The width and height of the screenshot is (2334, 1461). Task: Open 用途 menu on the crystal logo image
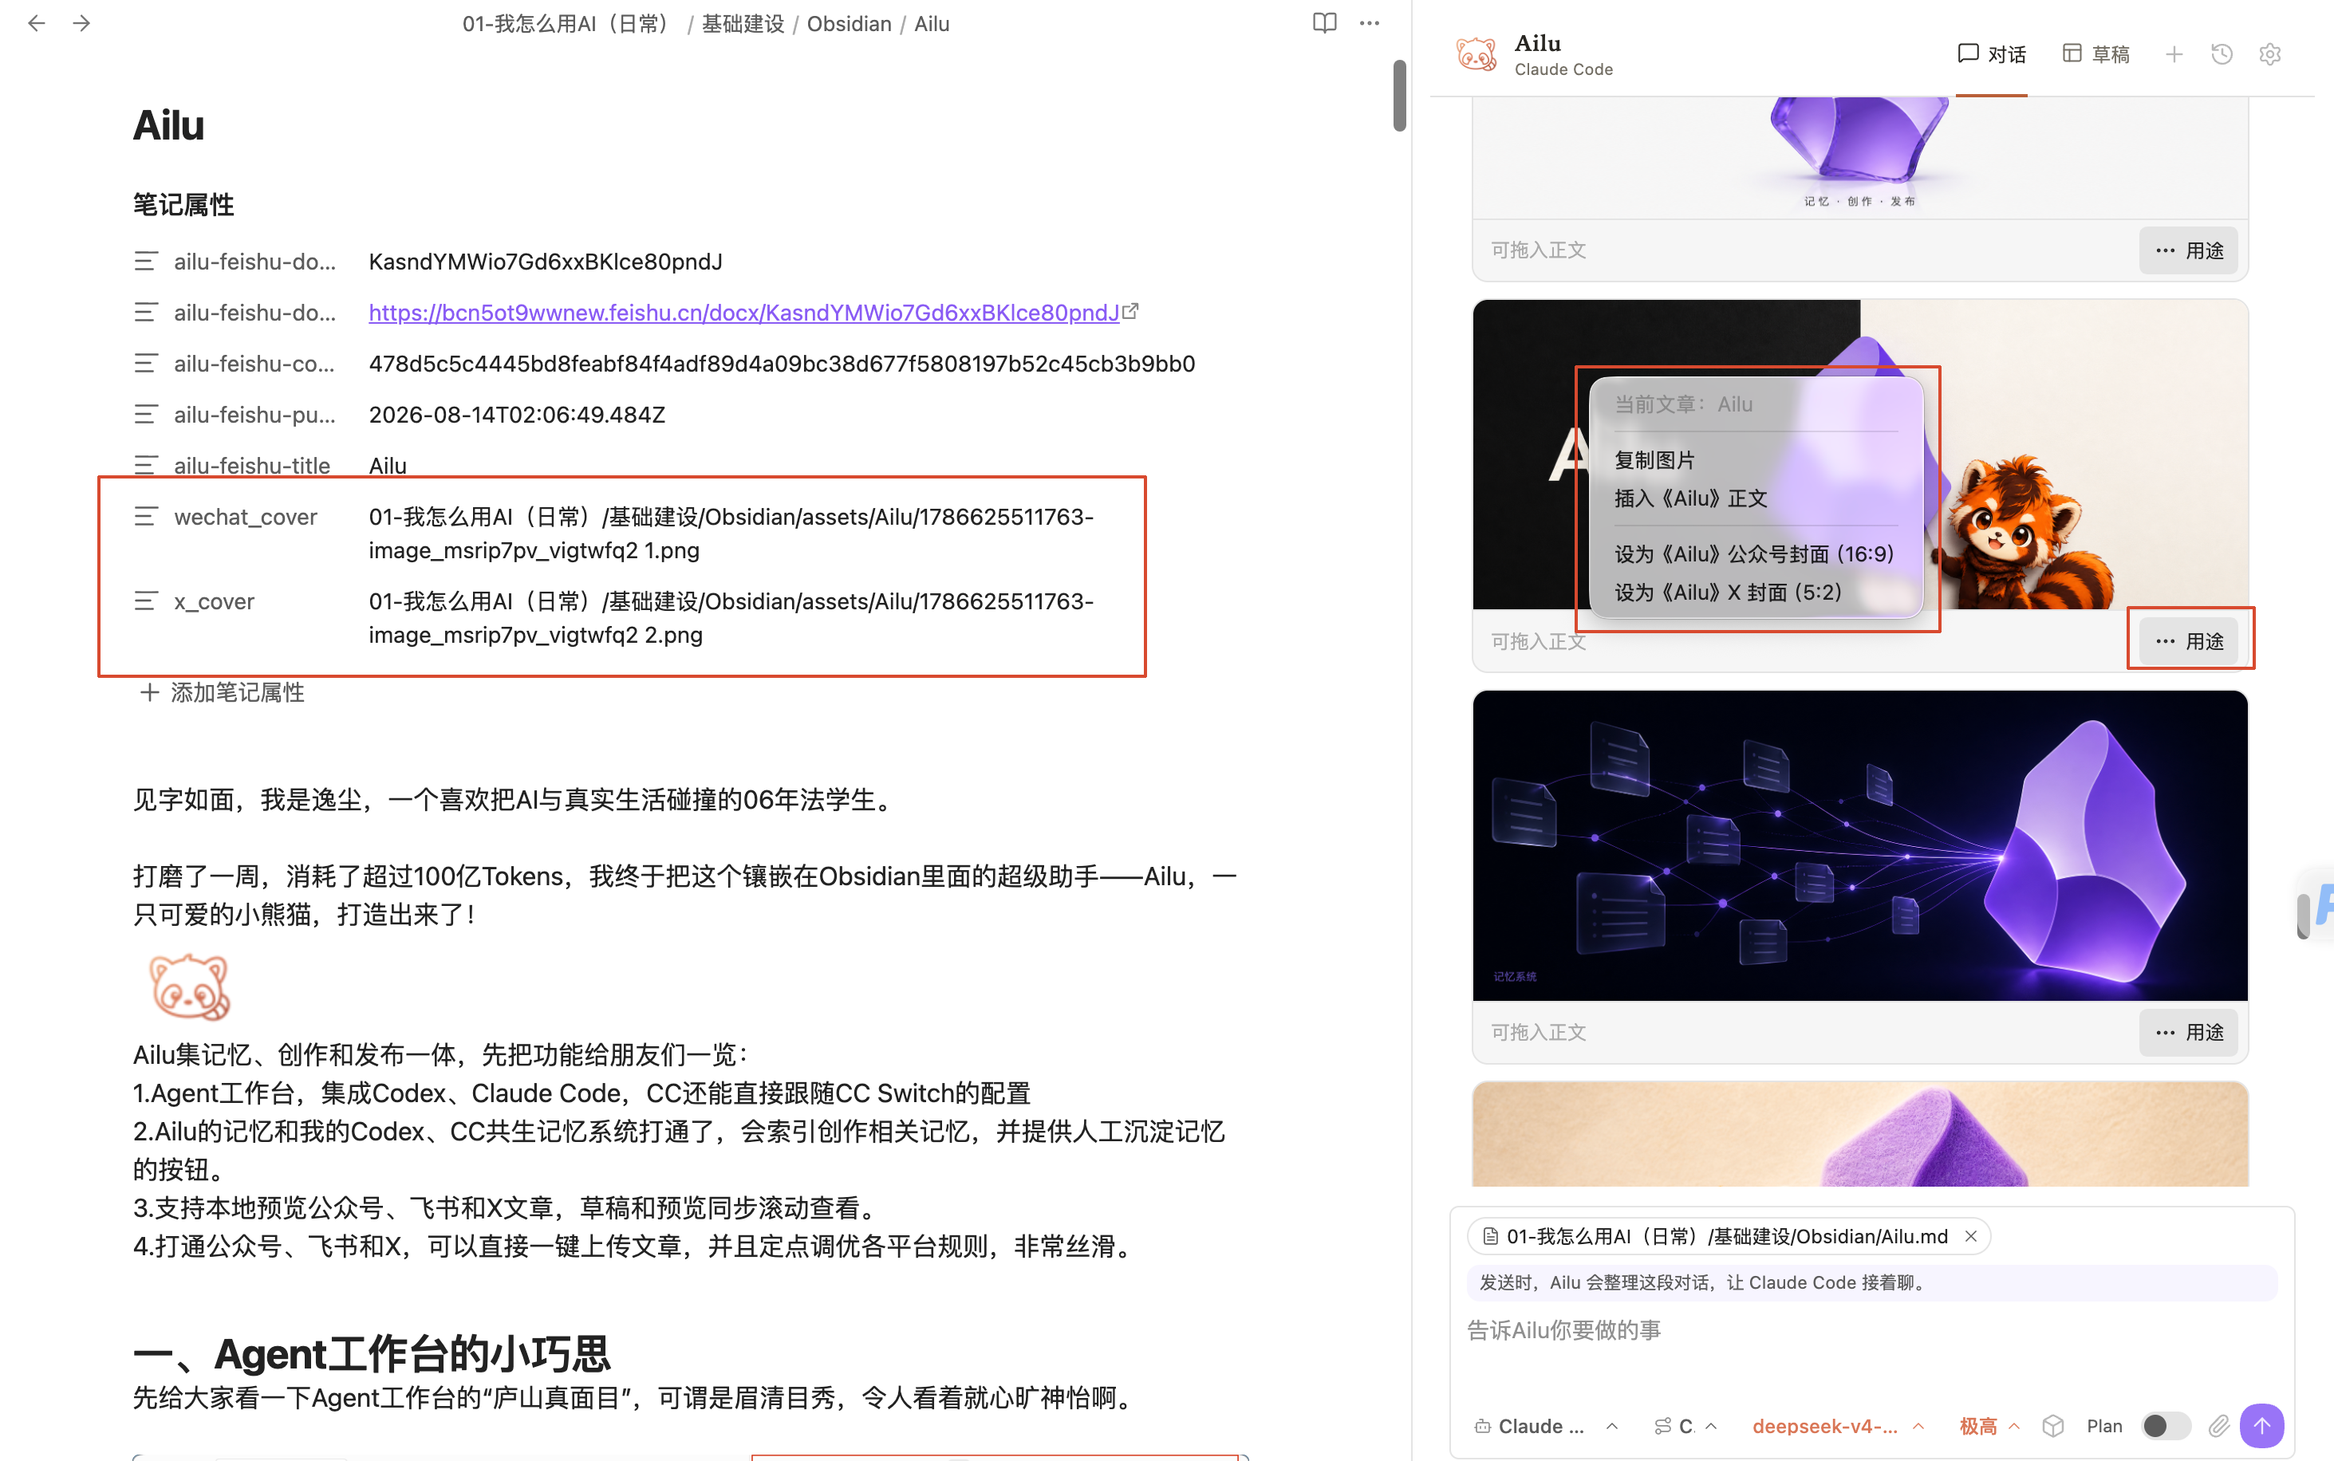click(2188, 250)
